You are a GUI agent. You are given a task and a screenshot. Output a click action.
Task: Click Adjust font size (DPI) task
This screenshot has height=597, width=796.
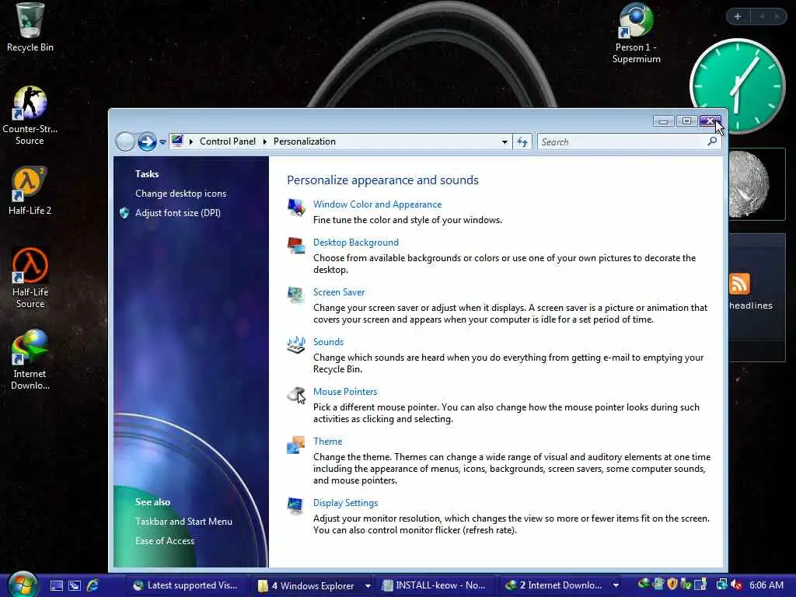178,213
